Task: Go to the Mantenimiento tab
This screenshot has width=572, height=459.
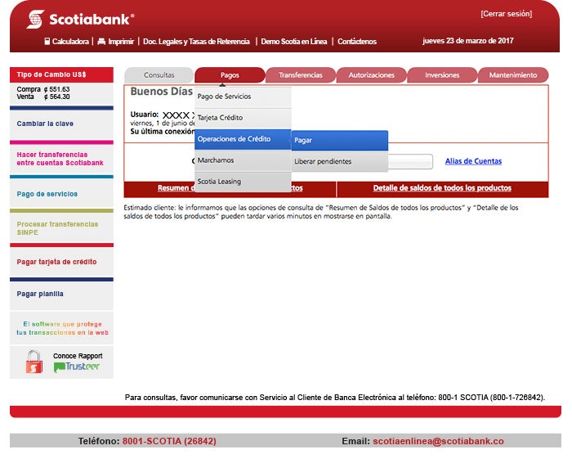Action: (x=512, y=75)
